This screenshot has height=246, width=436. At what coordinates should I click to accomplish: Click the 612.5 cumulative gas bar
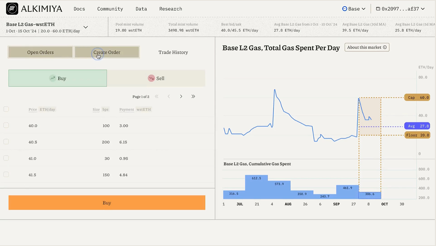click(256, 187)
